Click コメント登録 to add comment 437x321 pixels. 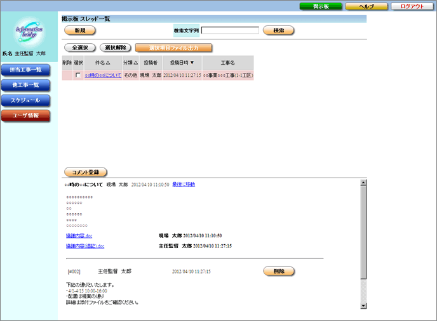click(x=86, y=172)
